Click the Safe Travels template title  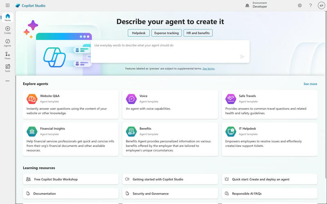[x=247, y=96]
